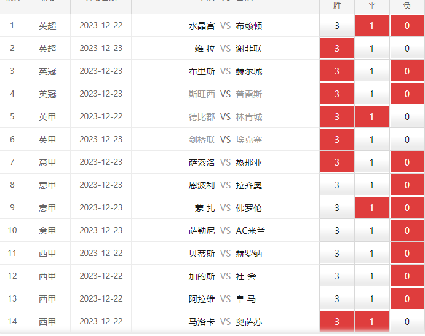Select draw (1) for 维拉 VS 谢菲联
This screenshot has height=336, width=425.
(372, 48)
